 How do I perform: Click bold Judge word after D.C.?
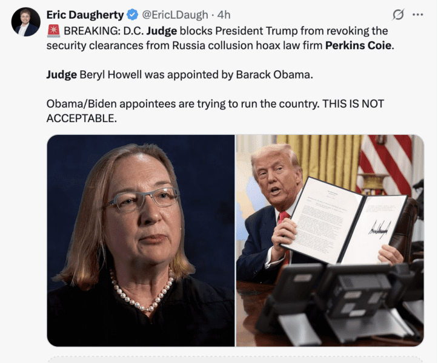[162, 31]
